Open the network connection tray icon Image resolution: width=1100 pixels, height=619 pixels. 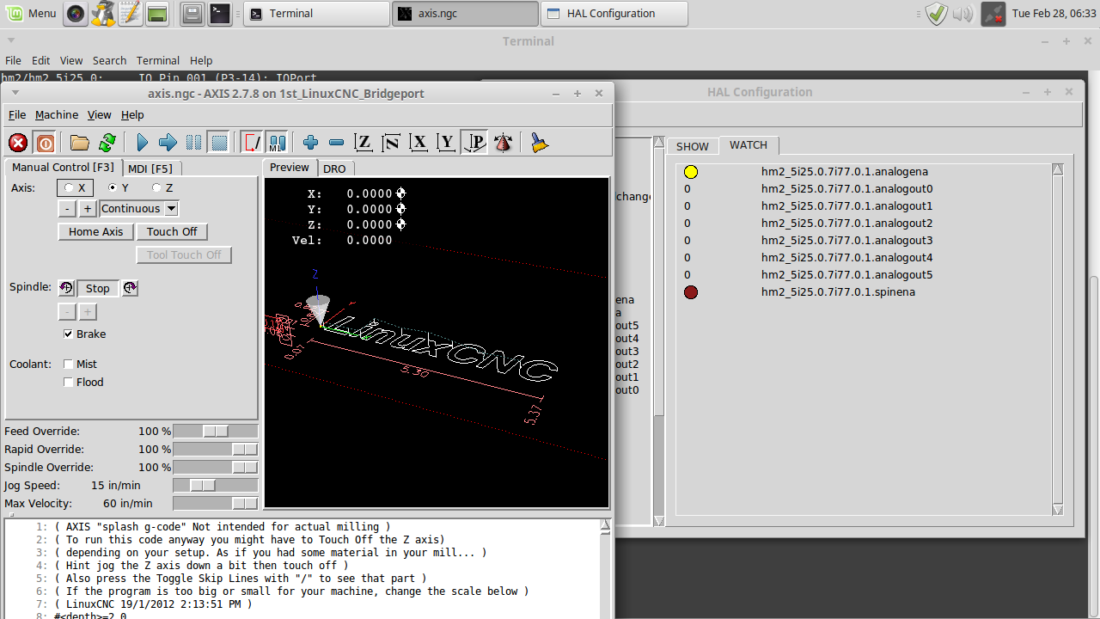[993, 13]
